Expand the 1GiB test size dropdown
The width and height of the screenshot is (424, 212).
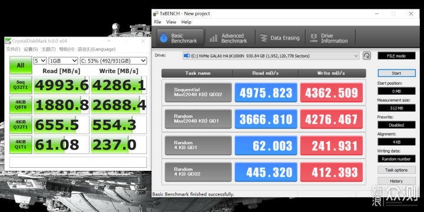coord(63,61)
